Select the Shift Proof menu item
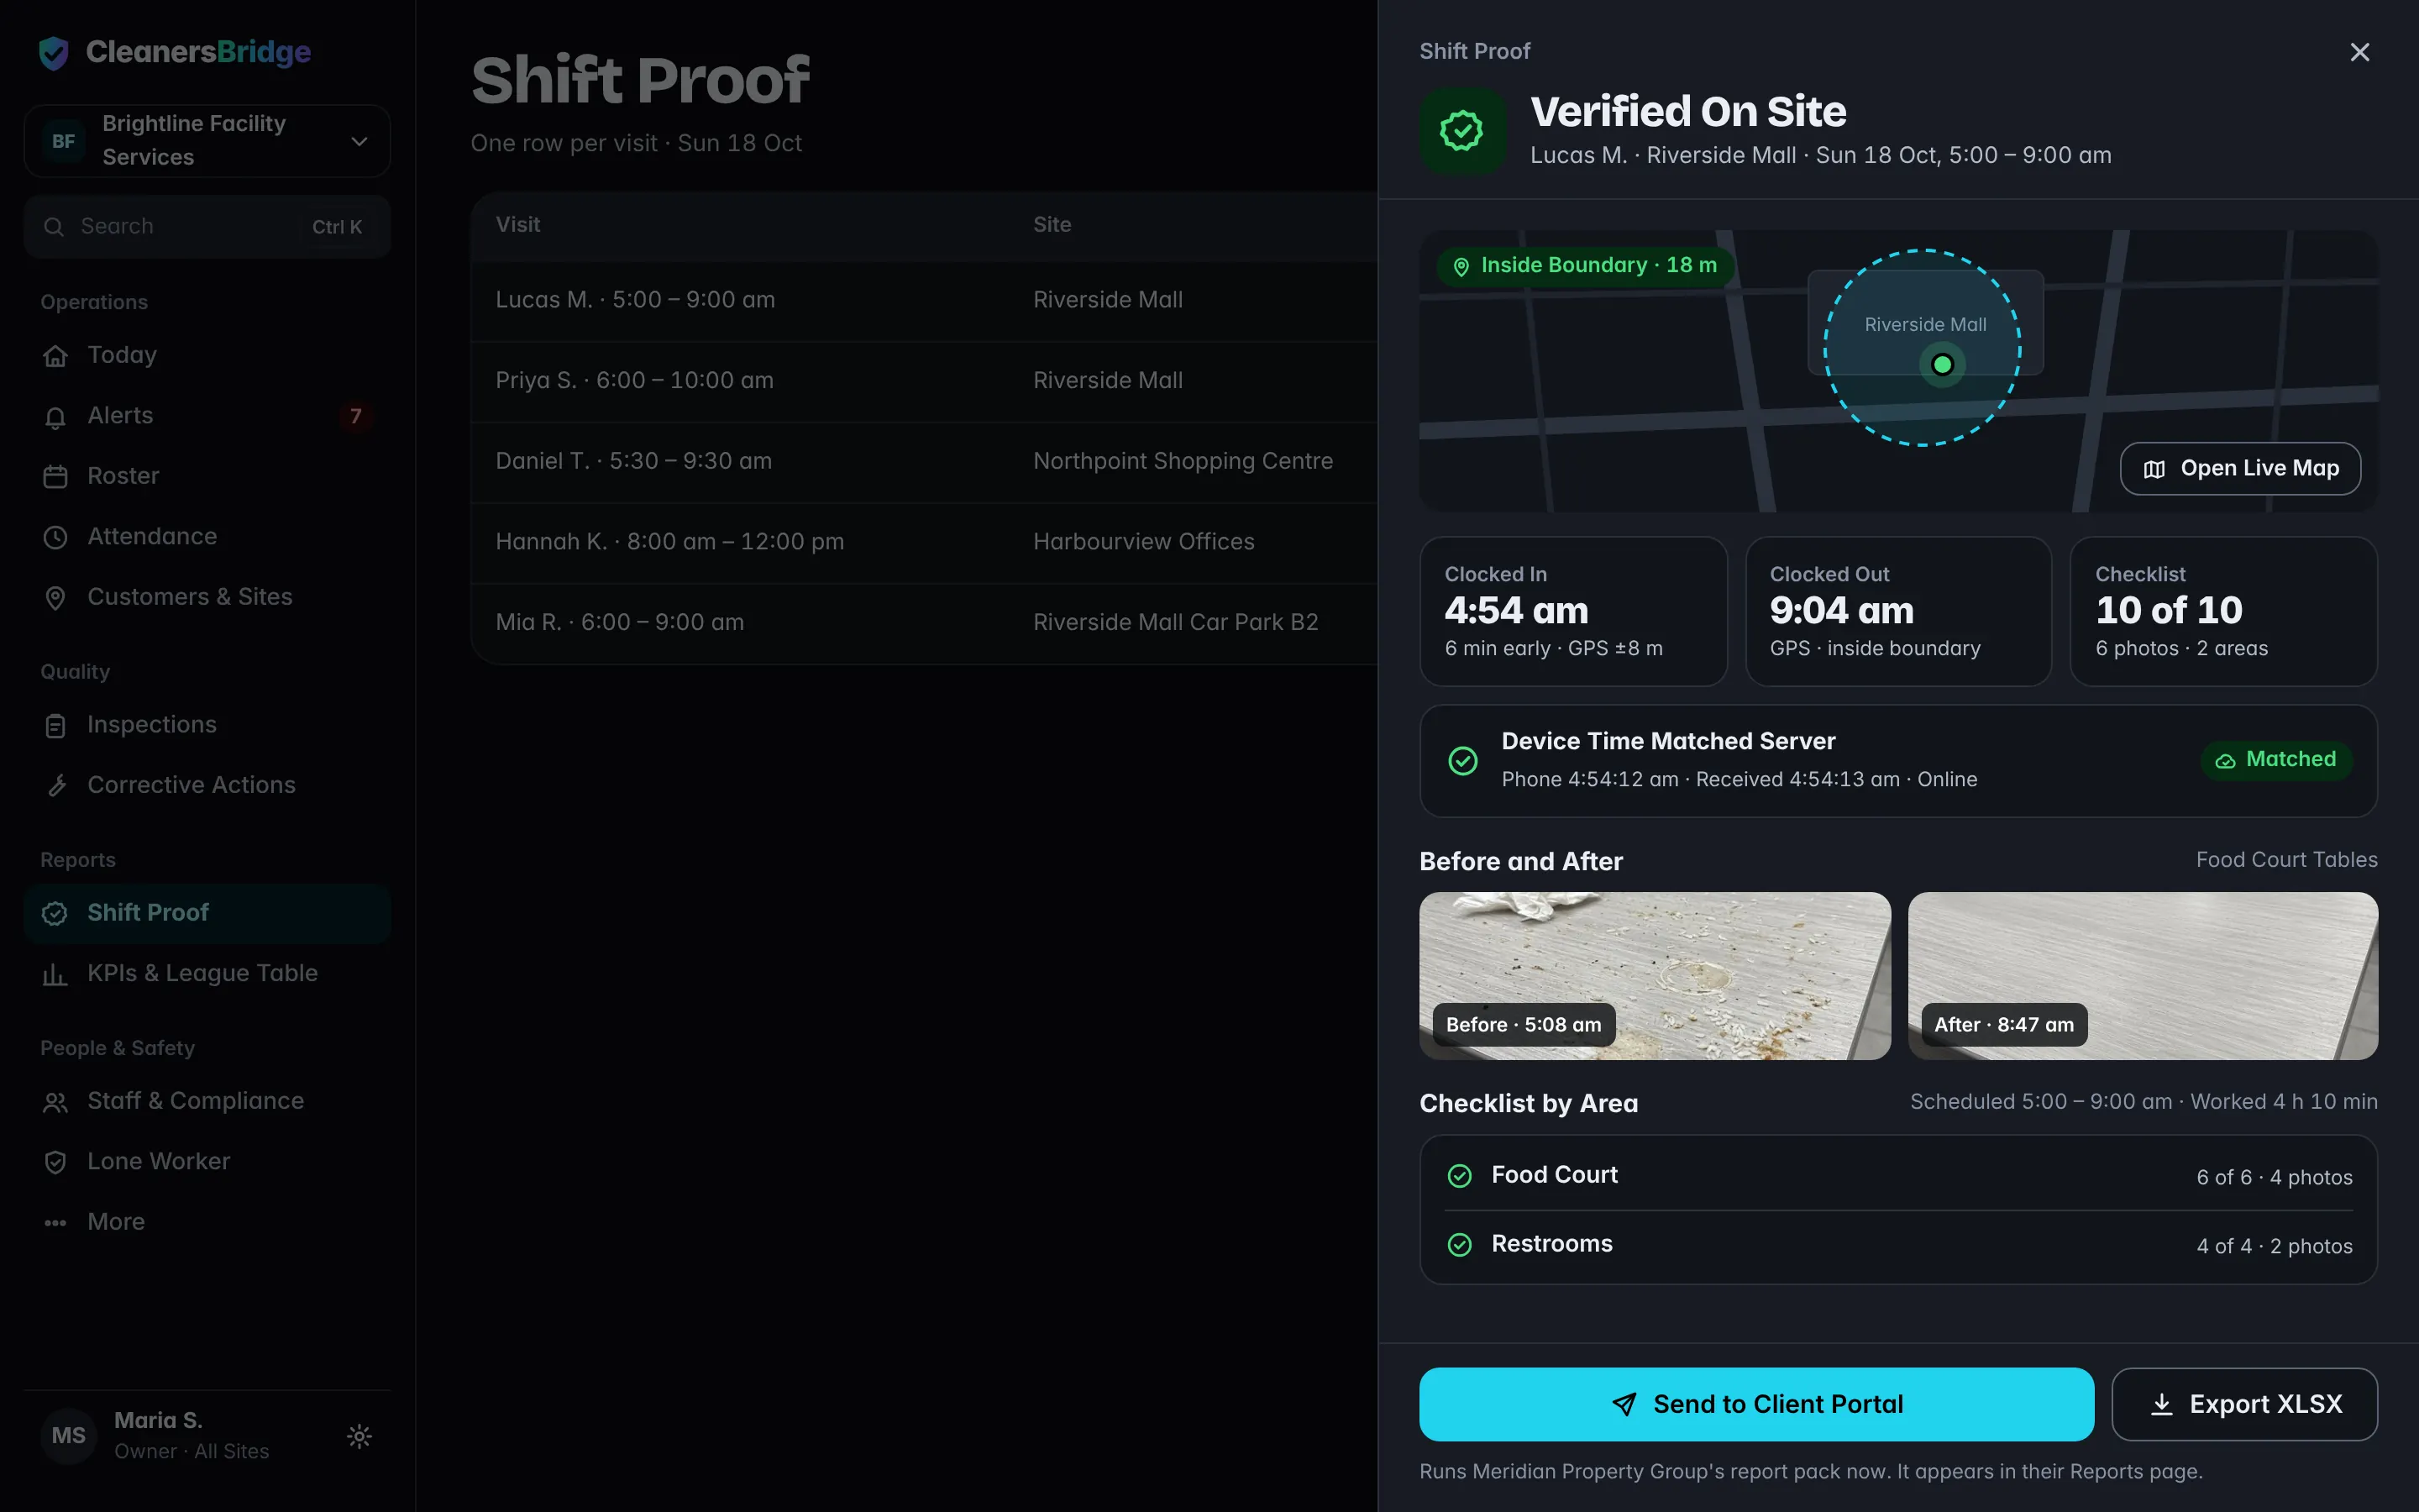 tap(207, 913)
